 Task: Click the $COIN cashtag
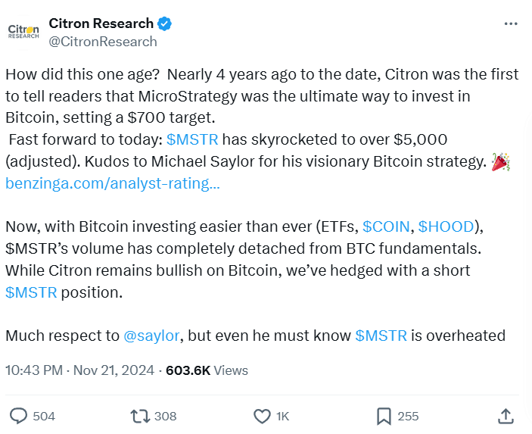tap(386, 226)
